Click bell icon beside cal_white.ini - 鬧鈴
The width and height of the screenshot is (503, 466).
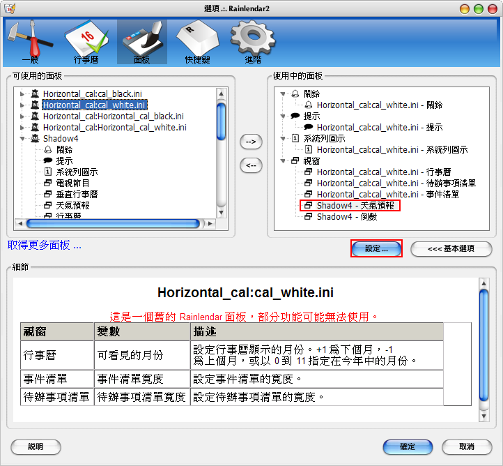click(309, 105)
